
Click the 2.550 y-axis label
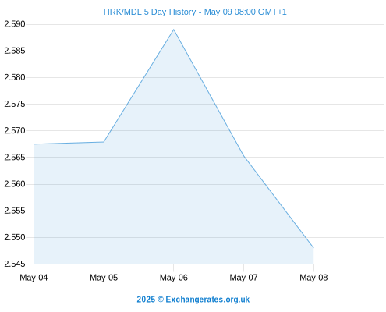[x=15, y=237]
